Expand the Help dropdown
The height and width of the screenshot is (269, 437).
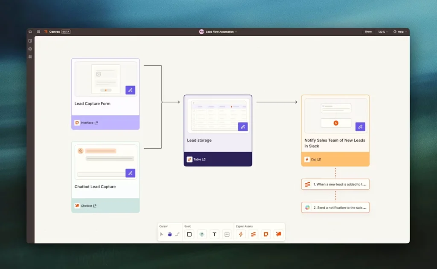tap(400, 31)
